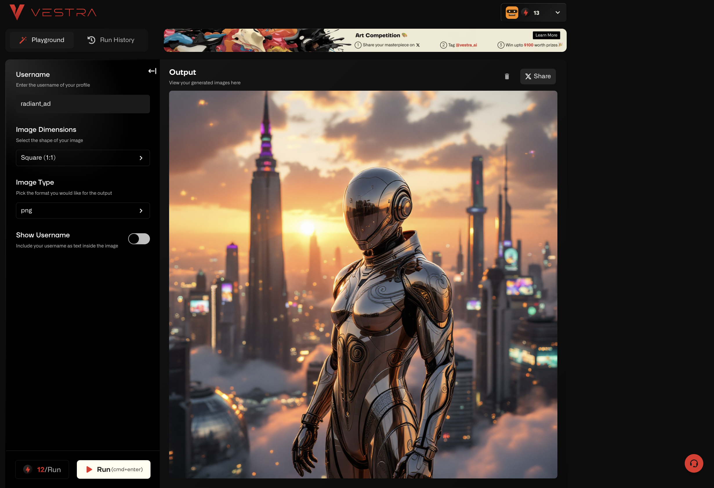The width and height of the screenshot is (714, 488).
Task: Collapse the left settings panel arrow
Action: pos(152,71)
